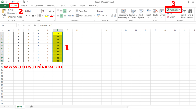The height and width of the screenshot is (109, 196).
Task: Toggle Italic formatting
Action: (x=30, y=16)
